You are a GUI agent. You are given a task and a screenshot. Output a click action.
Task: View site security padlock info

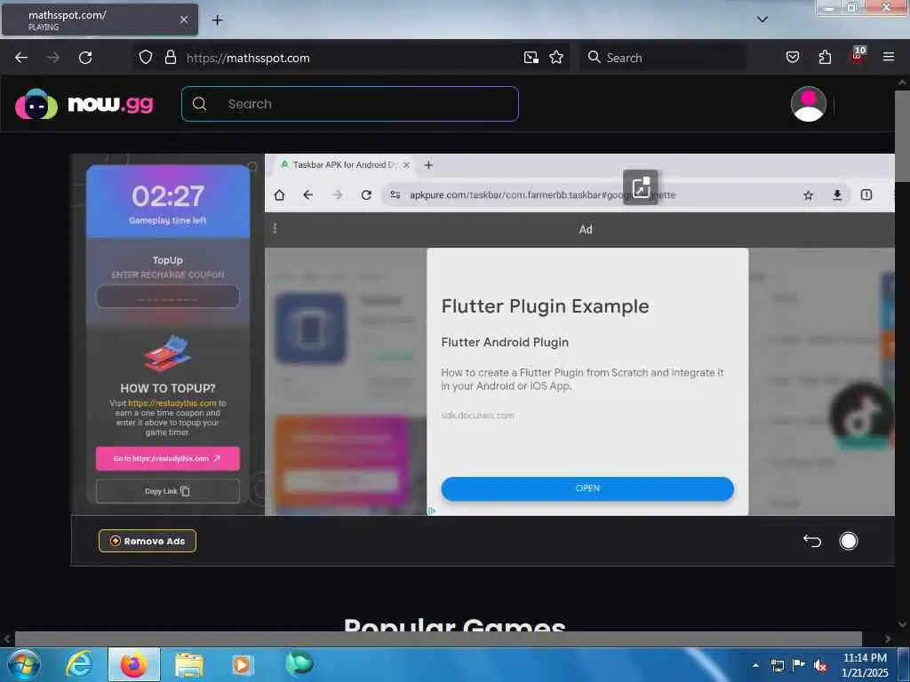point(170,58)
